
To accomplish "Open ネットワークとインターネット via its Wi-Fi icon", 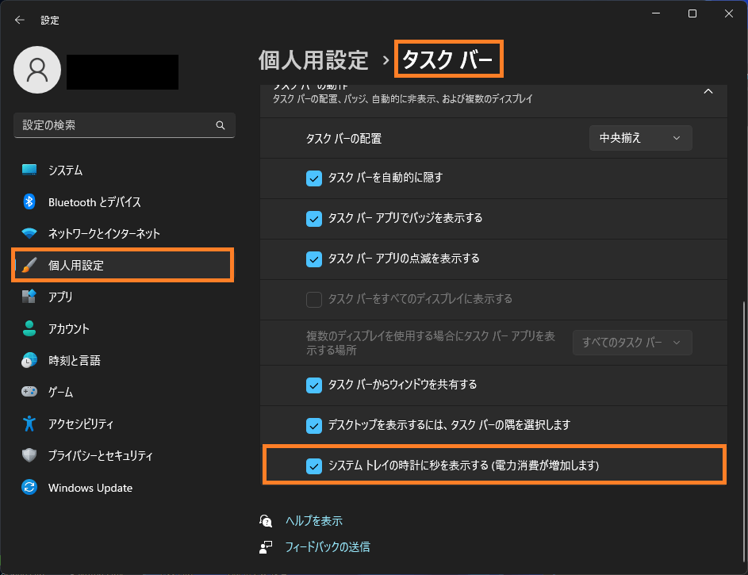I will 29,233.
